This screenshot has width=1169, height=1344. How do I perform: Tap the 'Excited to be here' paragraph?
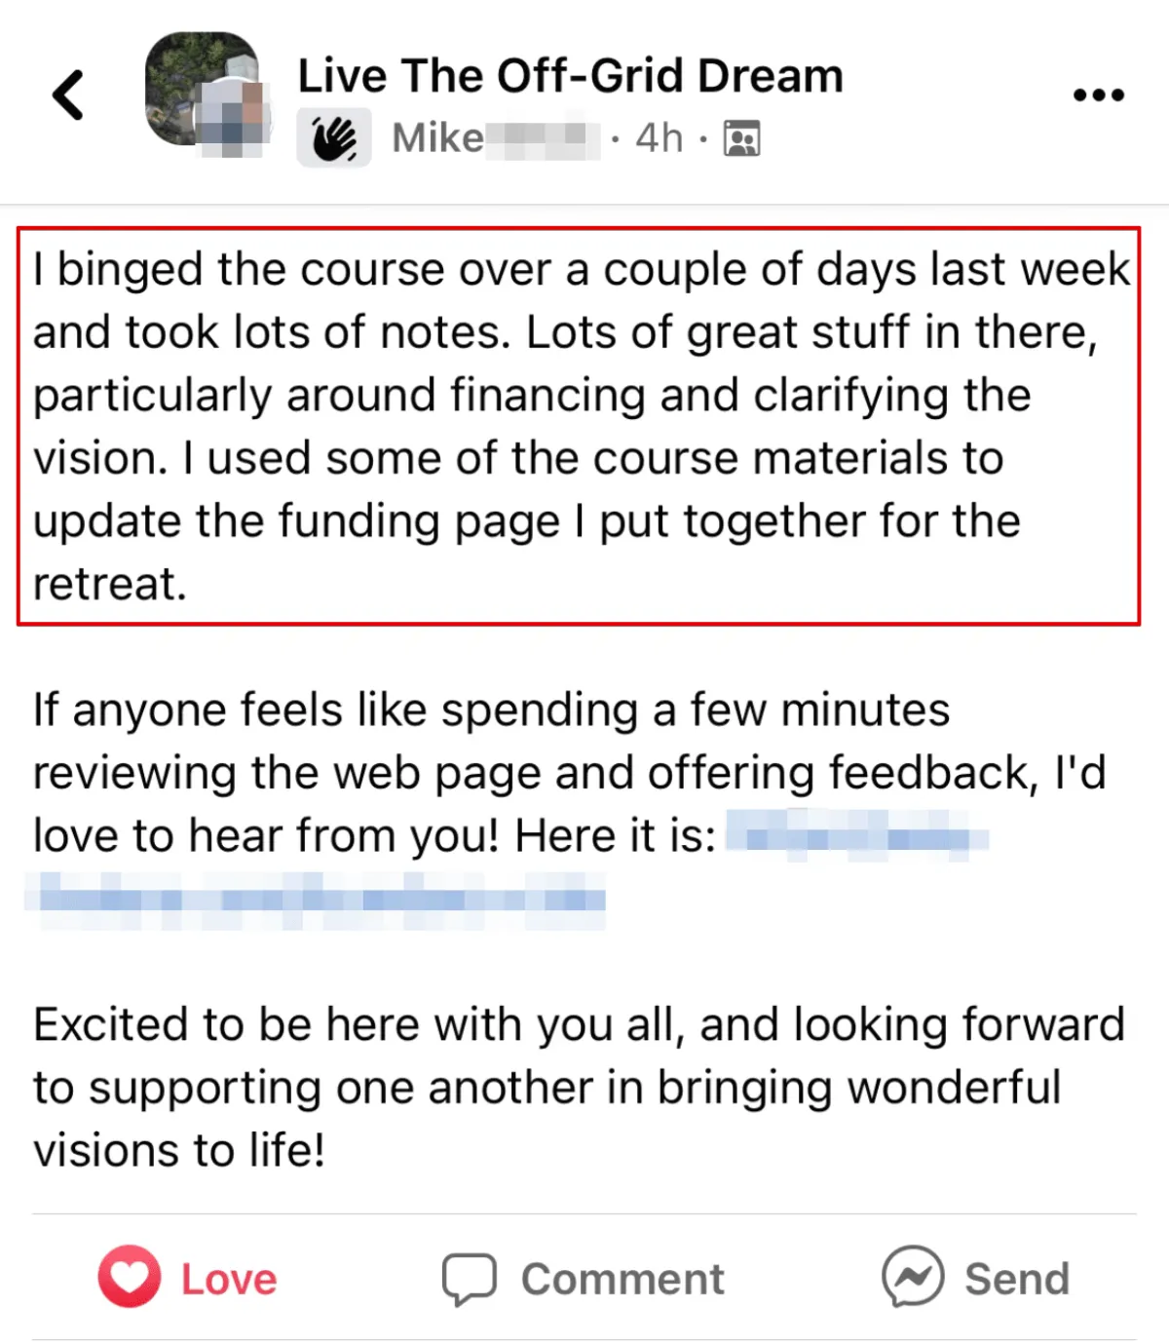(578, 1087)
